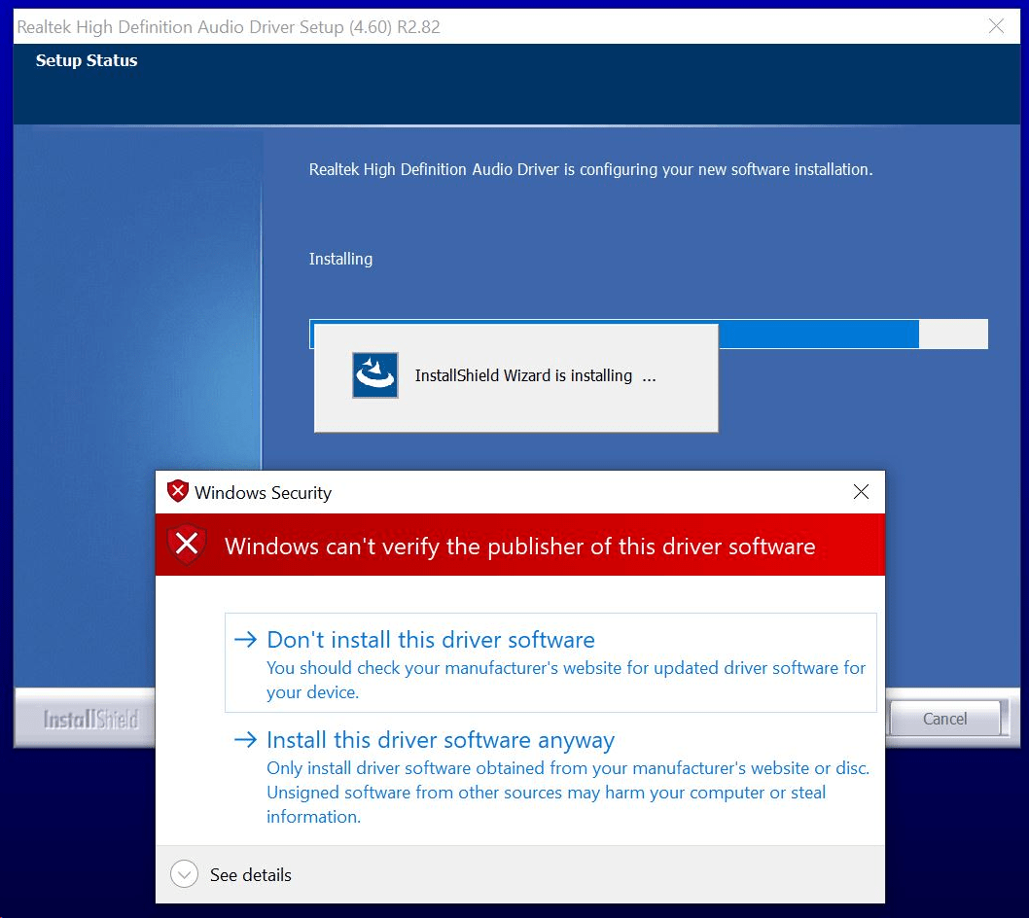Close the Windows Security dialog
Viewport: 1029px width, 918px height.
pos(861,491)
